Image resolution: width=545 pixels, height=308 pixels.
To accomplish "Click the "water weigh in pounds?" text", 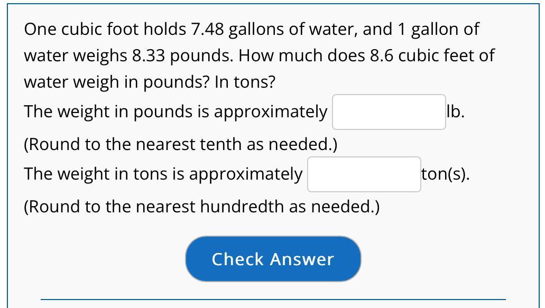I will [x=117, y=82].
